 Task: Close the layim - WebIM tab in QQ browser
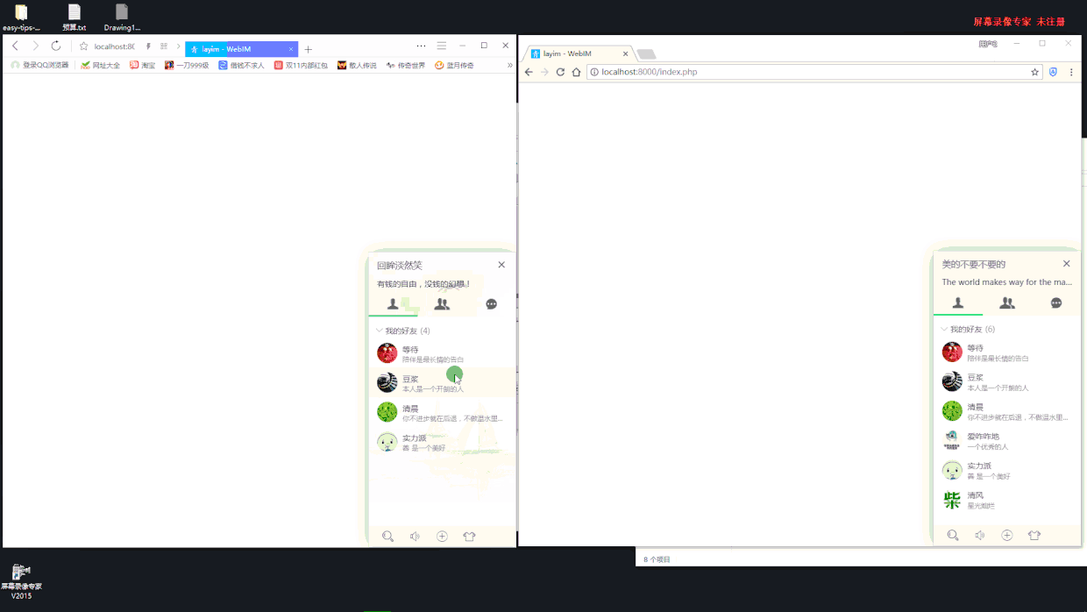coord(291,49)
